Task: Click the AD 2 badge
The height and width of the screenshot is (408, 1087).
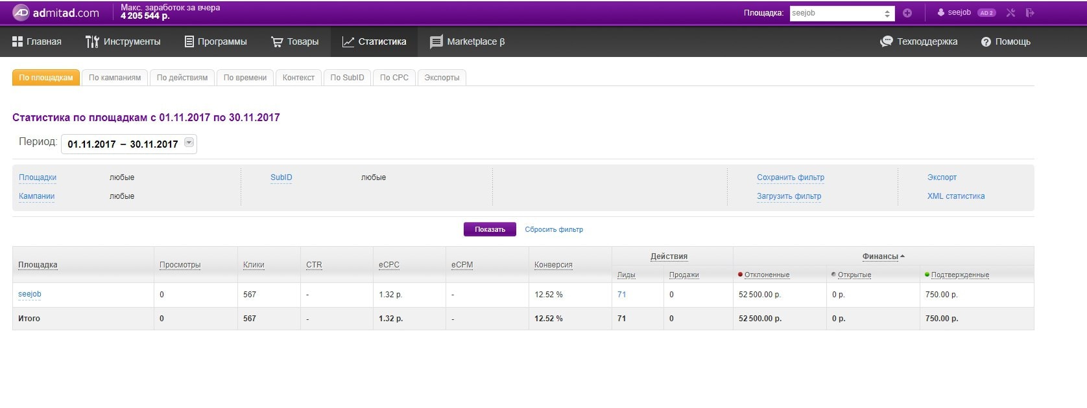Action: 986,13
